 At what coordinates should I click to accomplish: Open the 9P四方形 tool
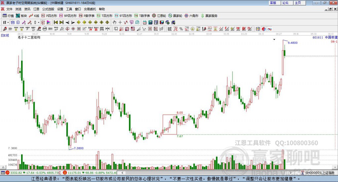click(68, 16)
